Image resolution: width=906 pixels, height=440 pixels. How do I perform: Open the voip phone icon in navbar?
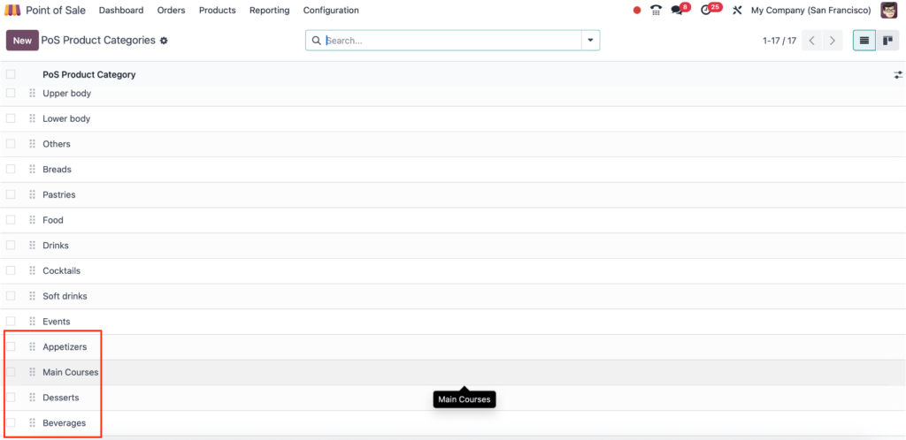pyautogui.click(x=656, y=11)
